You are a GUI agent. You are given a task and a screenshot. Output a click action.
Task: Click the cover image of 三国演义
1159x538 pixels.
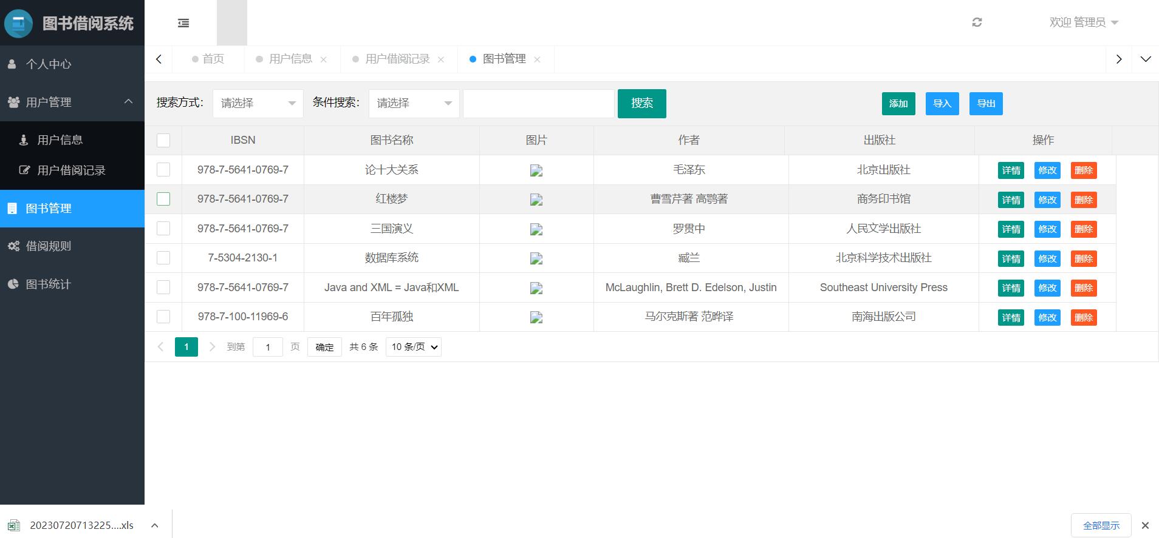(536, 229)
